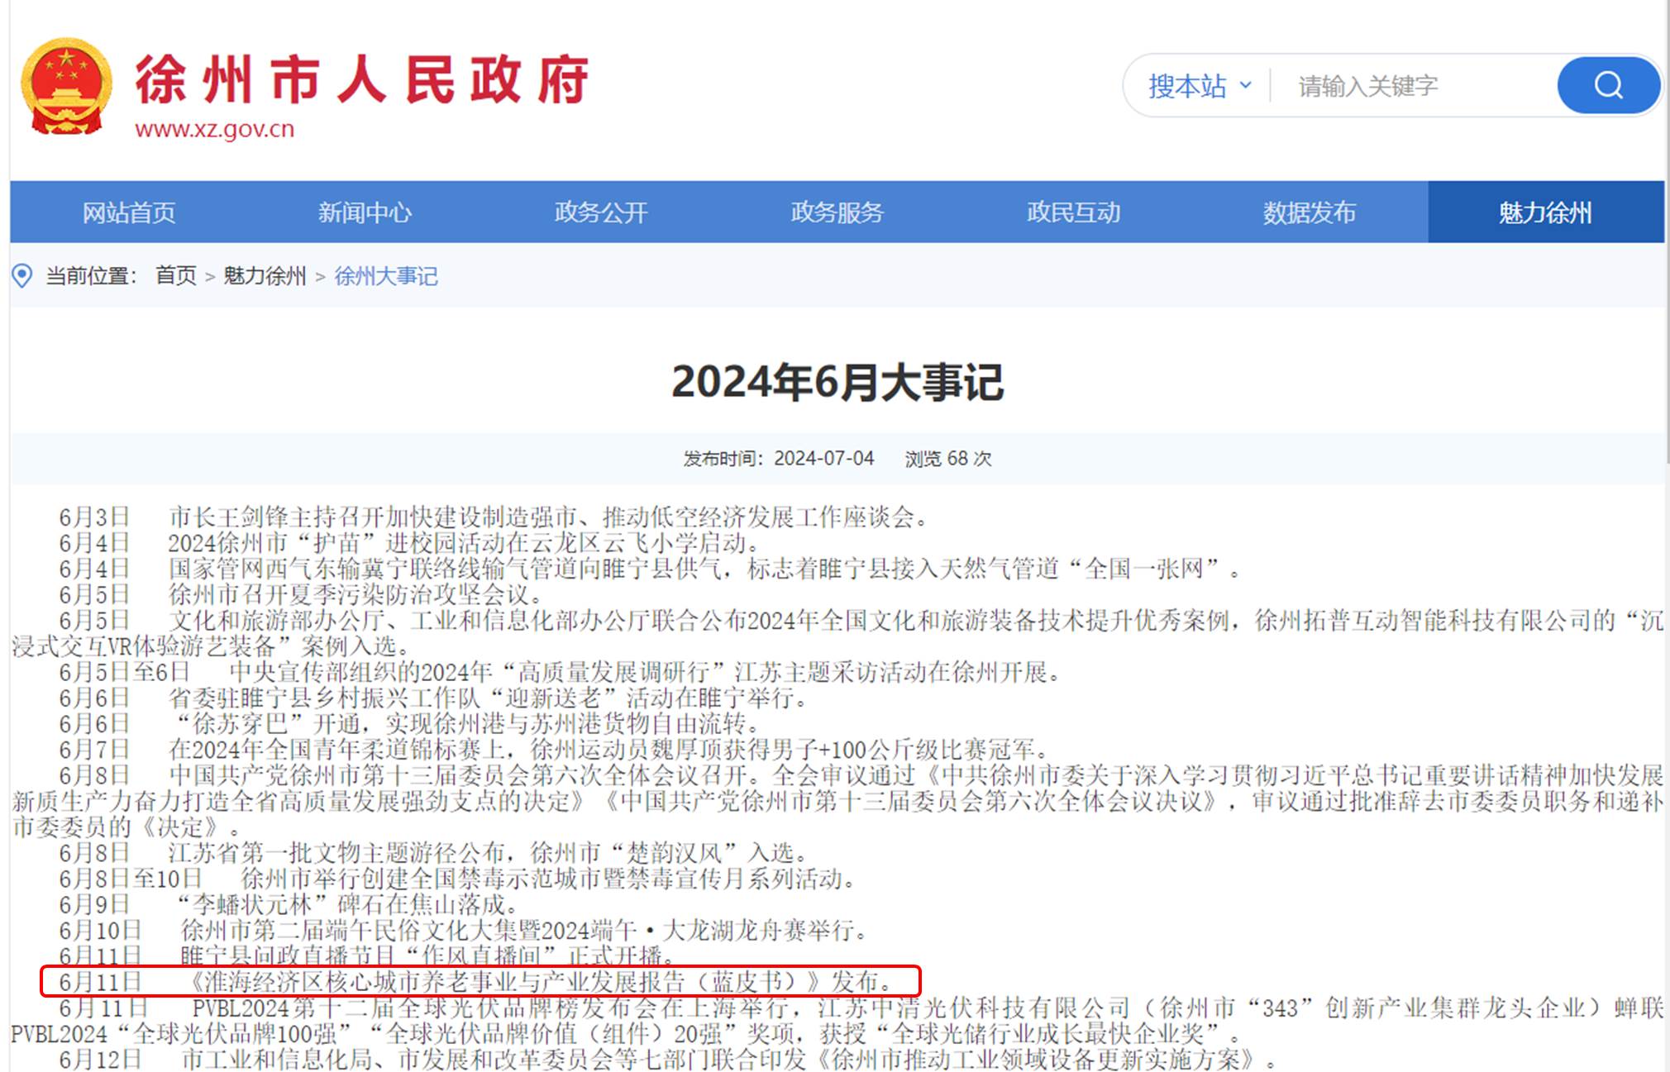Select the 魅力徐州 navigation tab
Screen dimensions: 1670x1072
(1545, 212)
